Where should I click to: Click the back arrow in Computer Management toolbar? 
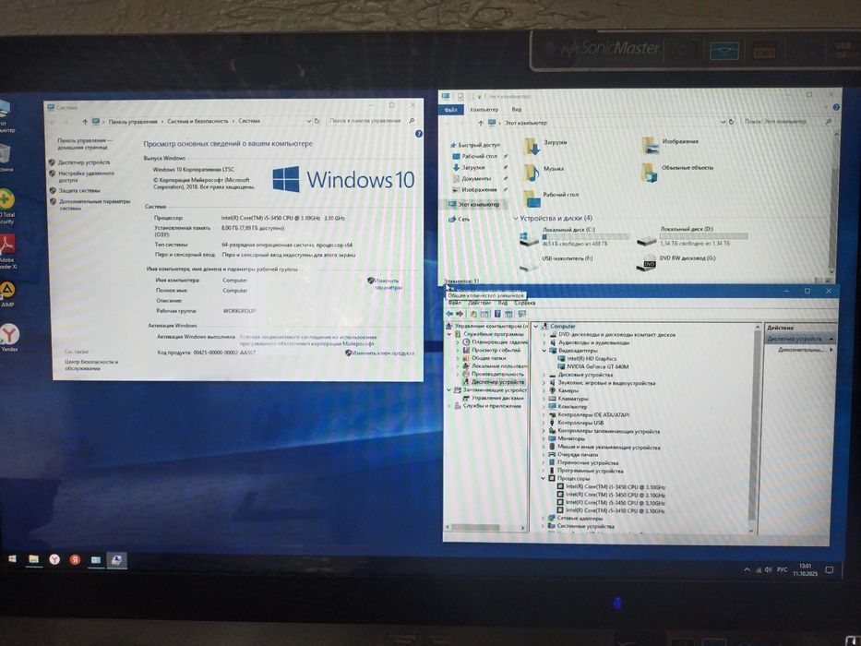tap(449, 314)
